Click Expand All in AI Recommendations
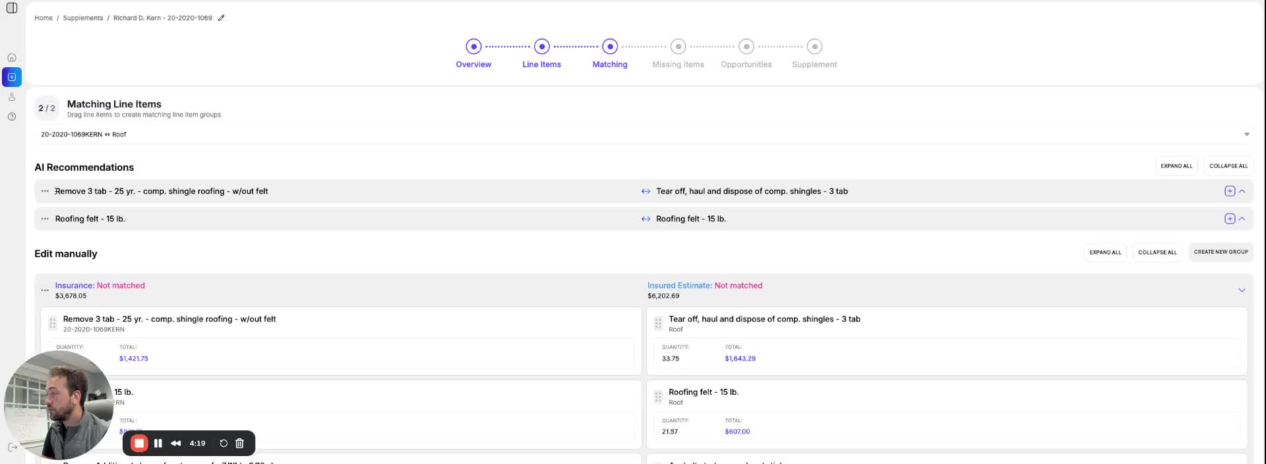Screen dimensions: 1266x464 point(1176,166)
